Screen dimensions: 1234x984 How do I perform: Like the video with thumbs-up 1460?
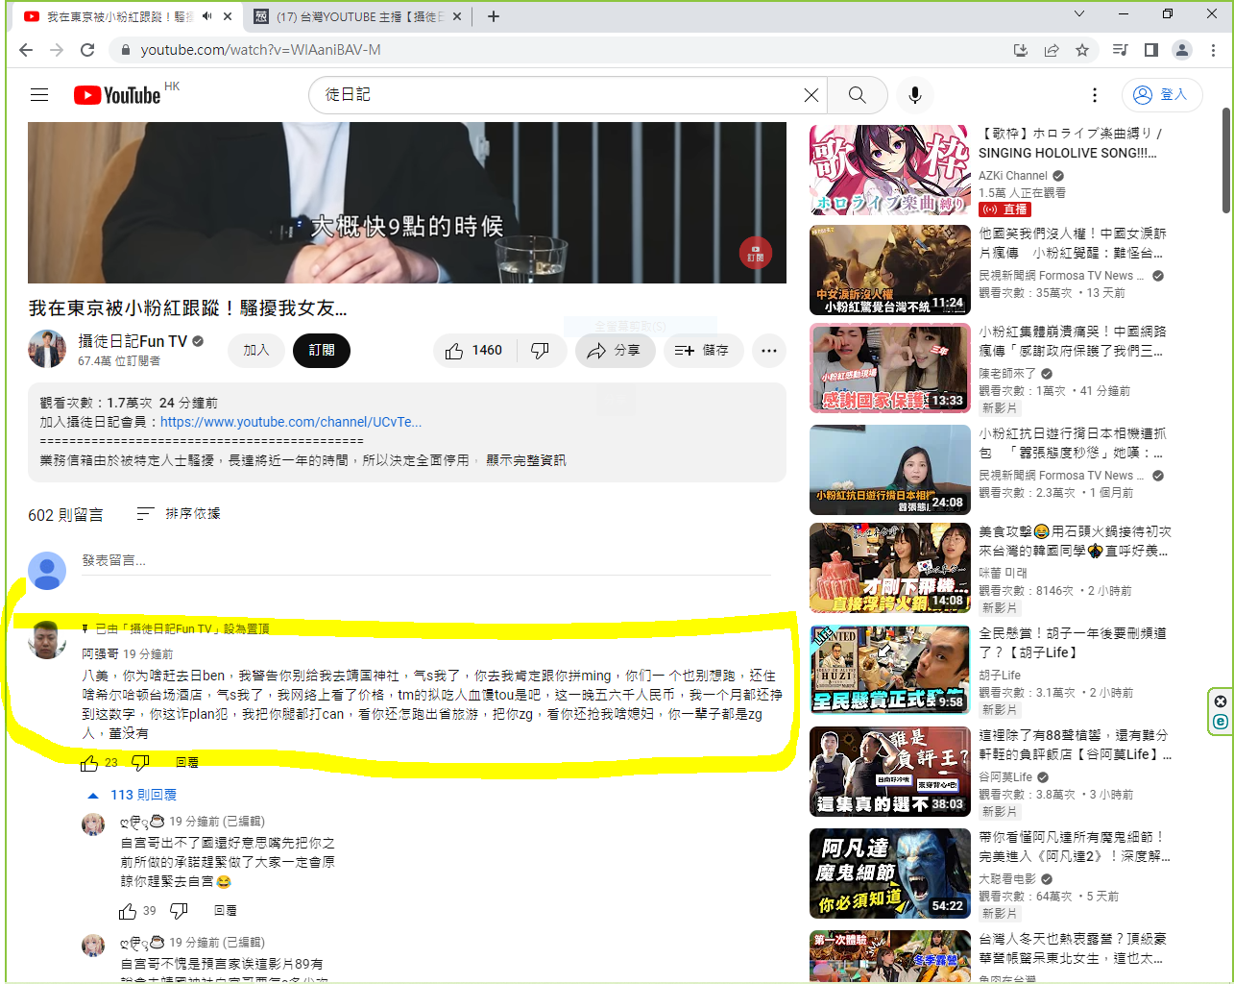pos(475,351)
